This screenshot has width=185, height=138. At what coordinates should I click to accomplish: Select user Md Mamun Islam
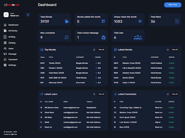coord(52,108)
